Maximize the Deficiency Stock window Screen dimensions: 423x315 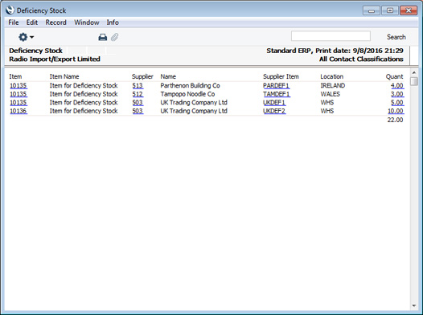(389, 10)
